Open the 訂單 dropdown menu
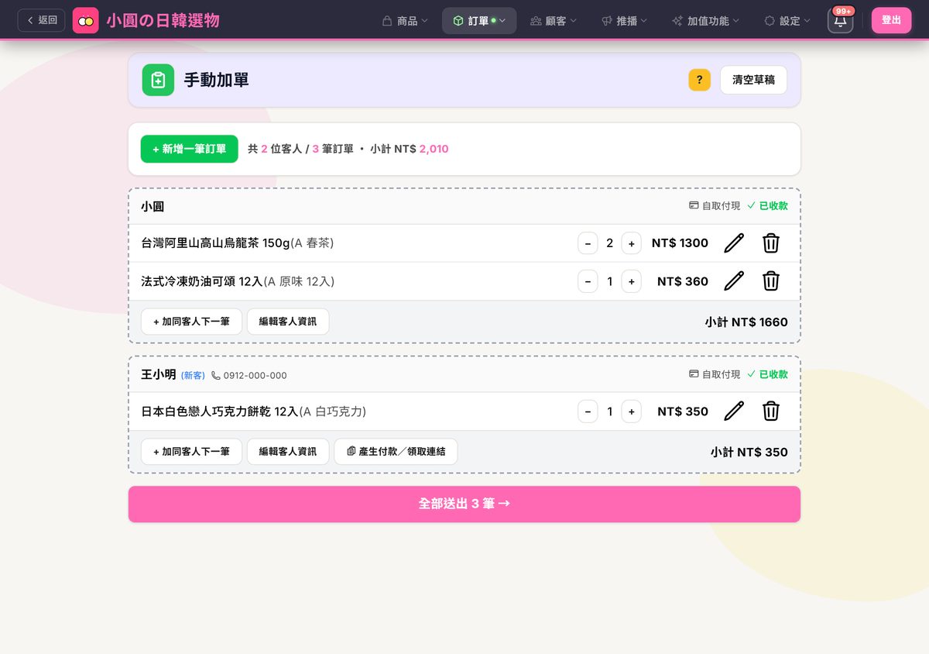The height and width of the screenshot is (654, 929). tap(479, 21)
